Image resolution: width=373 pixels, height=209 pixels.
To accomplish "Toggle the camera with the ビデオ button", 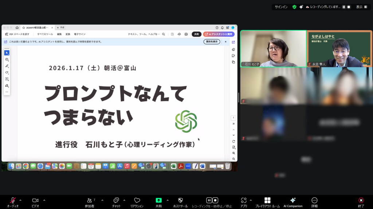I will click(35, 200).
